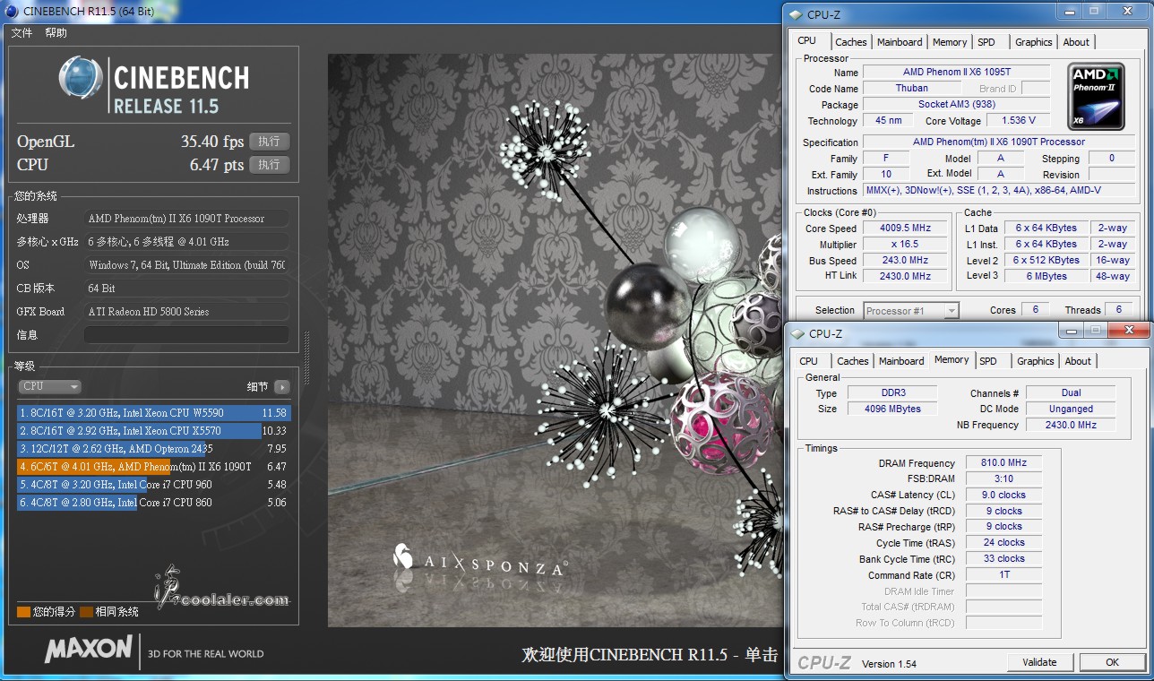
Task: Select the Intel Core i7 CPU 860 ranking row
Action: coord(153,503)
